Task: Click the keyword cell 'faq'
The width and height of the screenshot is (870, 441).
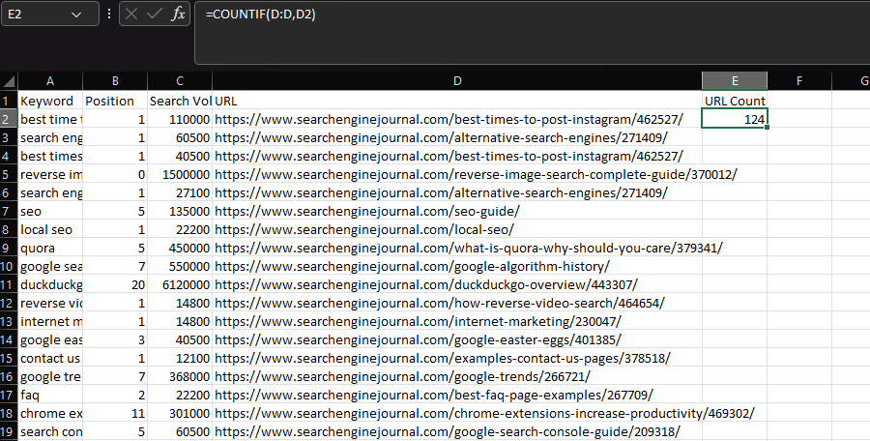Action: click(x=50, y=395)
